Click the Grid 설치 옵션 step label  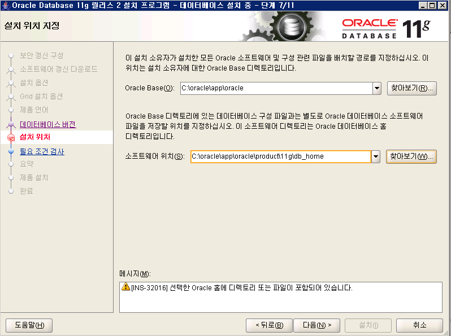[41, 97]
